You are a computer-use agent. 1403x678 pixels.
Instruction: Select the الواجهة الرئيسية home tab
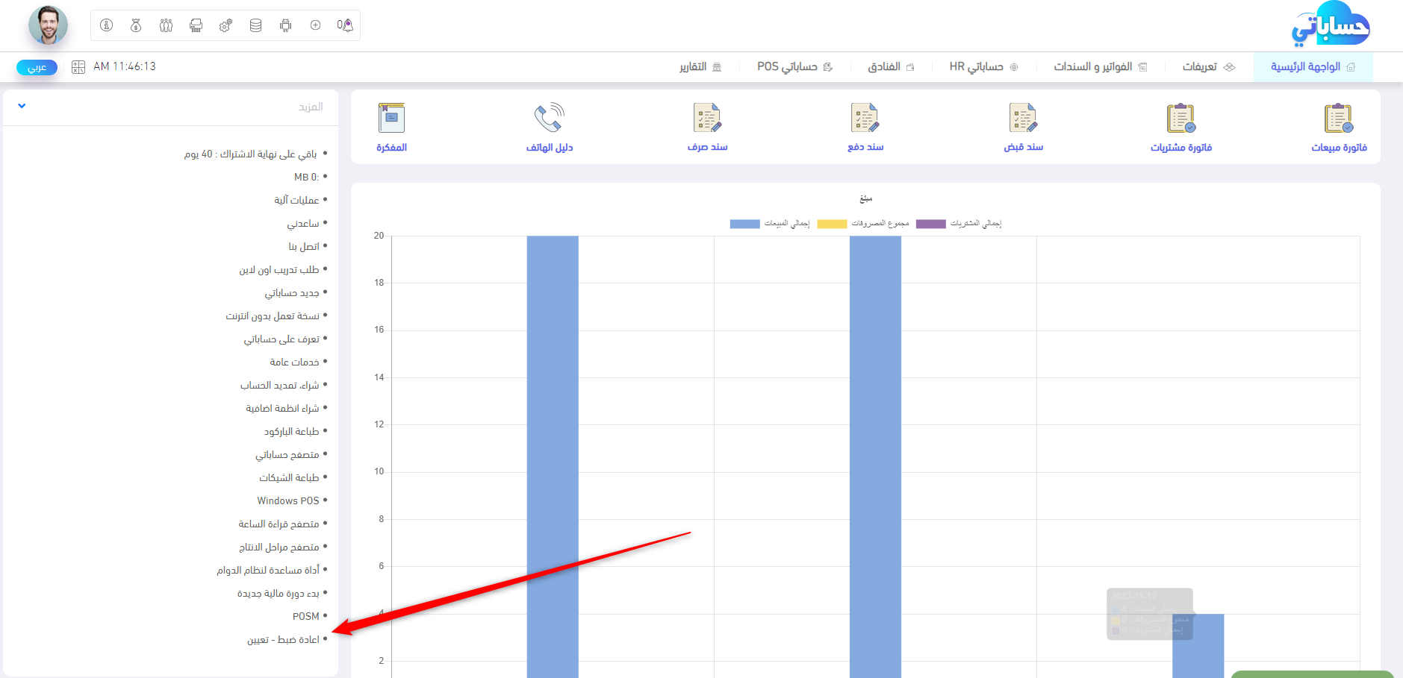1313,67
